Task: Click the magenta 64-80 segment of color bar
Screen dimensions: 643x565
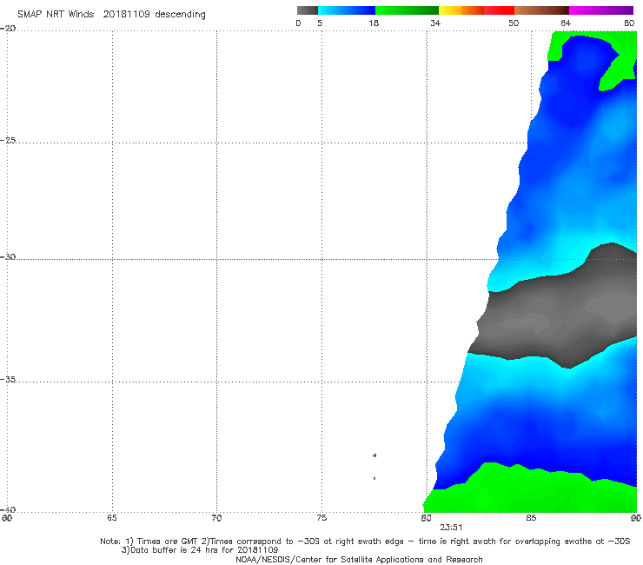Action: 601,10
